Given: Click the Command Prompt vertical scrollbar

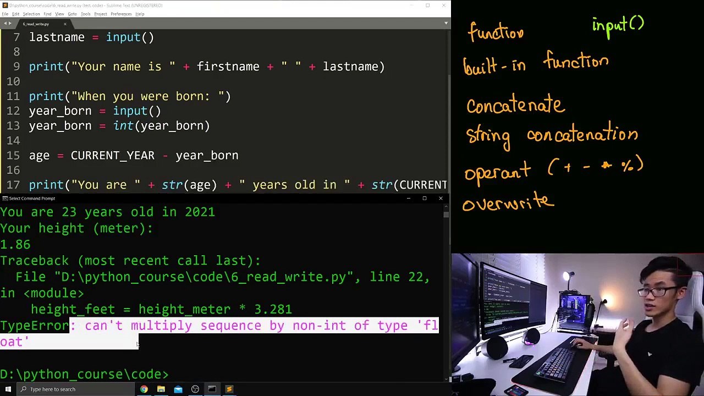Looking at the screenshot, I should click(446, 291).
